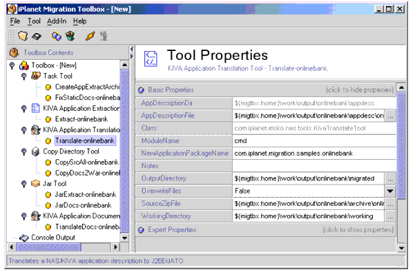Click the KIVA Application Translation tool icon
Screen dimensions: 415x272
click(35, 129)
